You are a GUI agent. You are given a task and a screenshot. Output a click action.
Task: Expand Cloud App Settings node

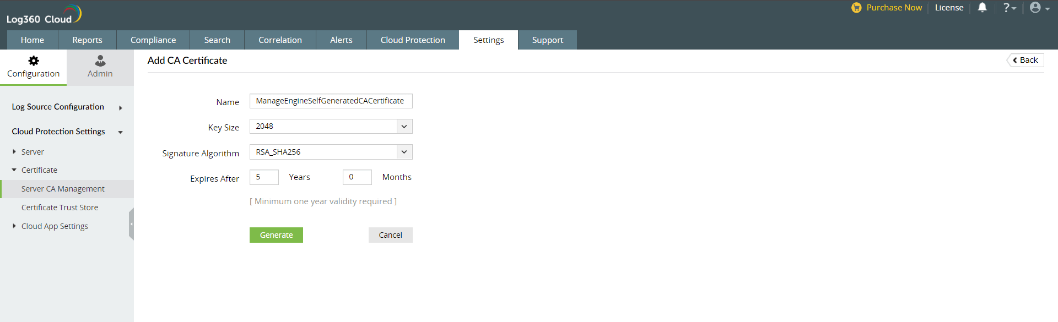14,226
